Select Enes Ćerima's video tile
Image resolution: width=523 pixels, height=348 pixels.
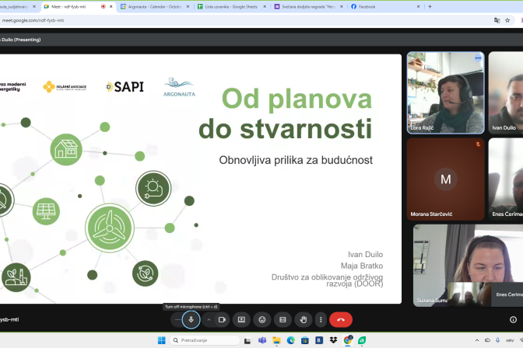pyautogui.click(x=506, y=179)
